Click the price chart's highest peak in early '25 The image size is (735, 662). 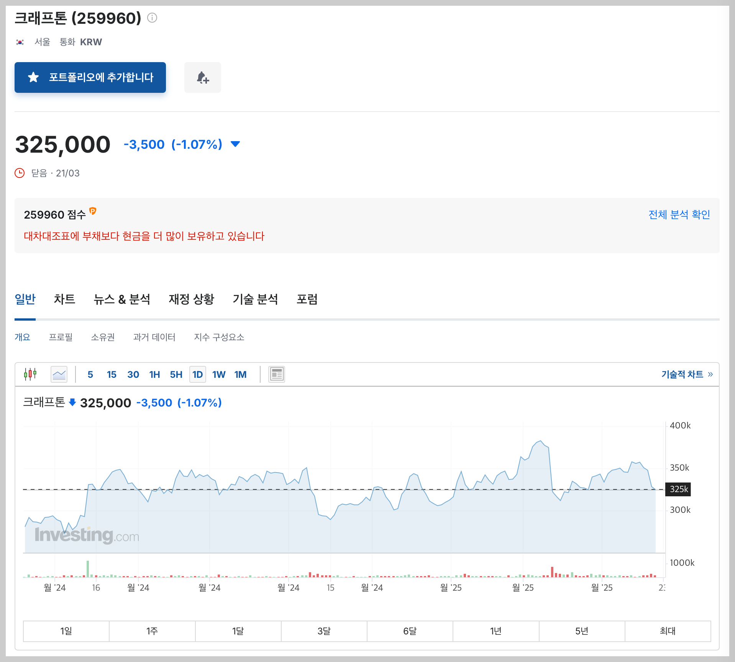[x=540, y=441]
